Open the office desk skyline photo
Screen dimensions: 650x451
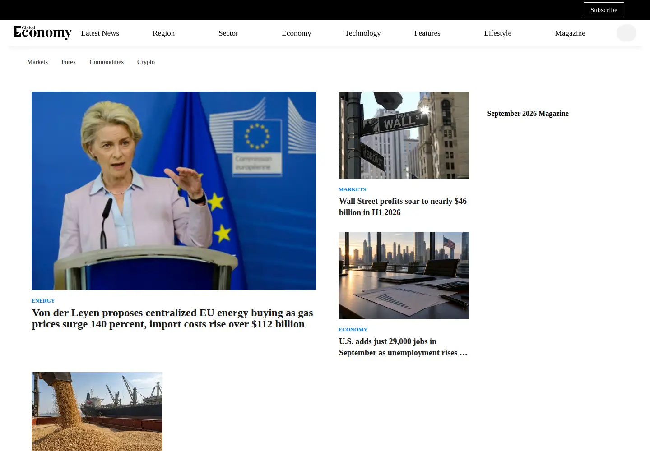(x=404, y=275)
